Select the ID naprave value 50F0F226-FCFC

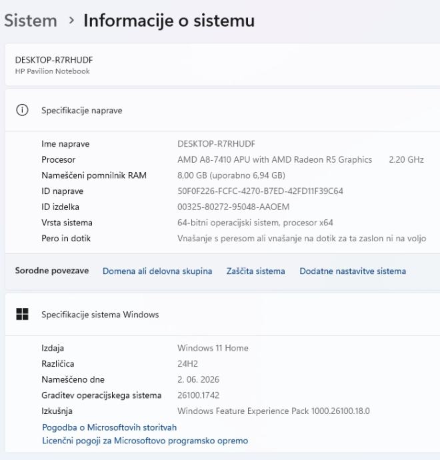(260, 191)
